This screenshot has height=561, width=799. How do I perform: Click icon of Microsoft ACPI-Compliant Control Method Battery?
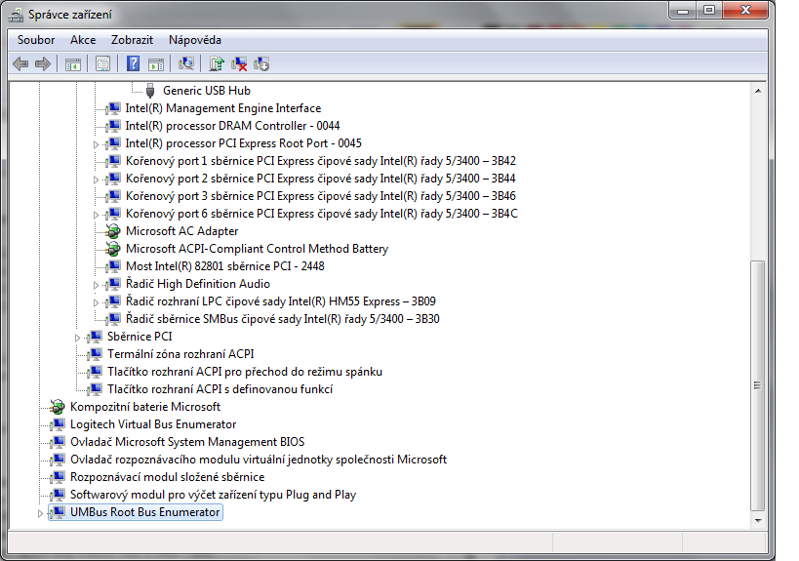coord(112,249)
